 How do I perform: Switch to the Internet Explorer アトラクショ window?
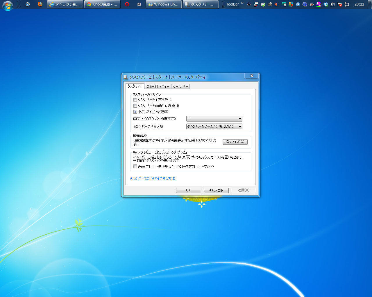(x=65, y=4)
